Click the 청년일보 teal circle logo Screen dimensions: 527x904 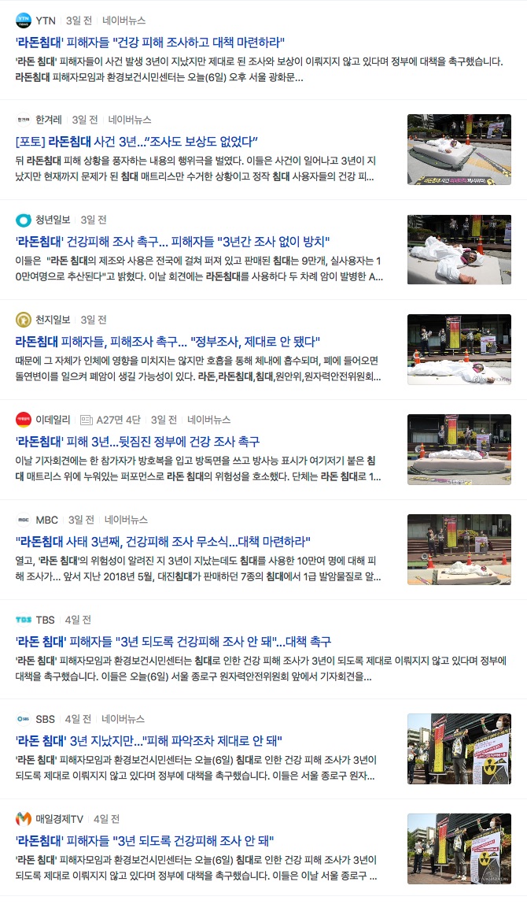point(23,220)
